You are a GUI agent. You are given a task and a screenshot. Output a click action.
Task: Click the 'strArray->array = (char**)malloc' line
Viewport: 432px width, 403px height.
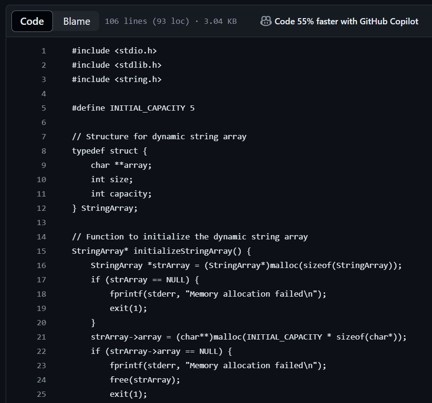point(249,337)
